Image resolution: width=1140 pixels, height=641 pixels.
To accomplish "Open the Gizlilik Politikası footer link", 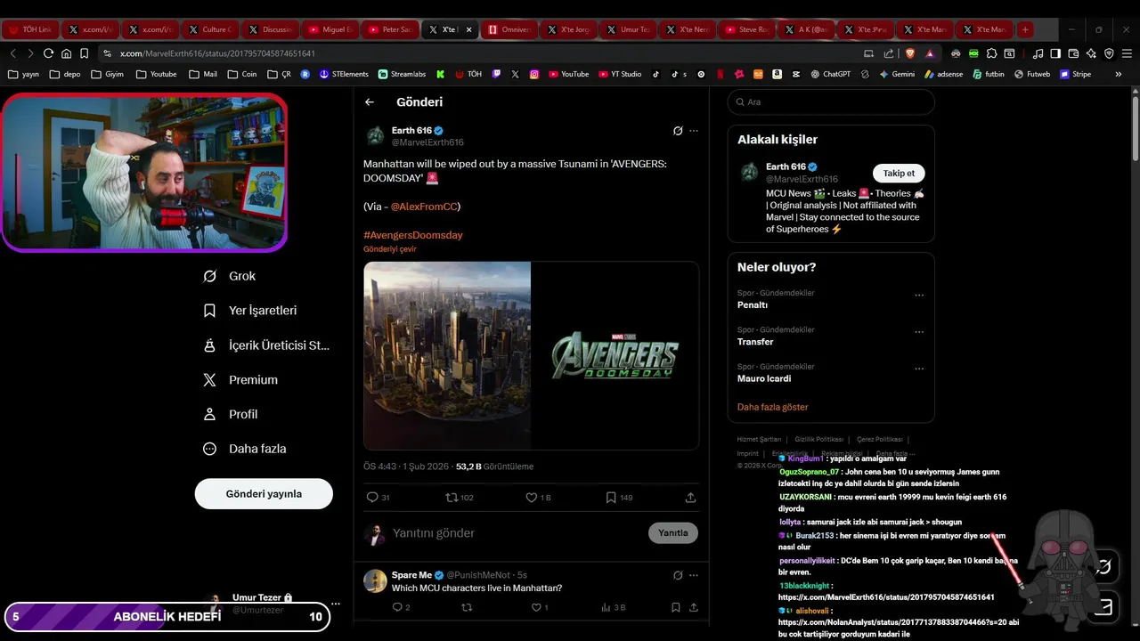I will pos(818,439).
